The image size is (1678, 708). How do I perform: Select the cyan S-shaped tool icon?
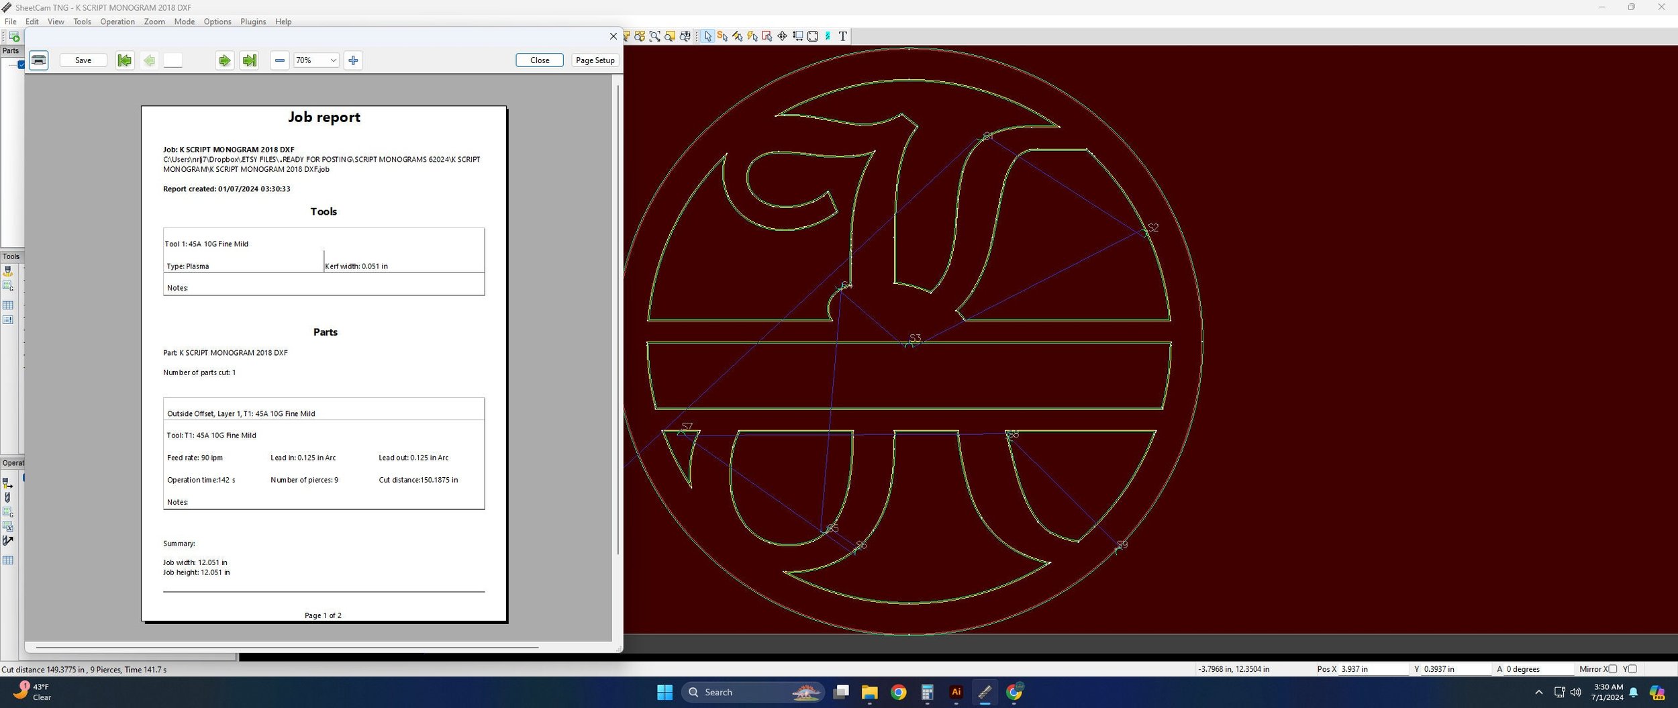point(828,36)
